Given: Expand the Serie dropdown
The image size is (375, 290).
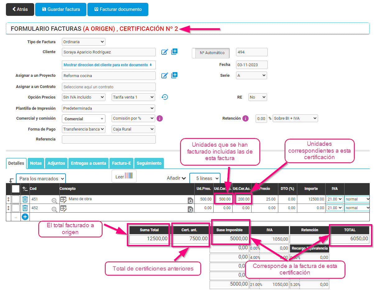Looking at the screenshot, I should [251, 76].
